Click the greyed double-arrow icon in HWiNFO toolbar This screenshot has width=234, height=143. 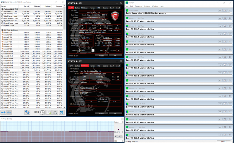pyautogui.click(x=9, y=112)
